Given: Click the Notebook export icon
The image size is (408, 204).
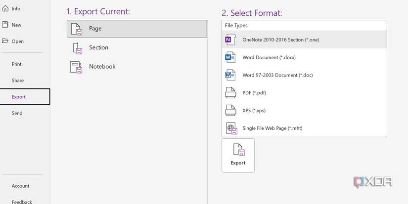Looking at the screenshot, I should [76, 67].
